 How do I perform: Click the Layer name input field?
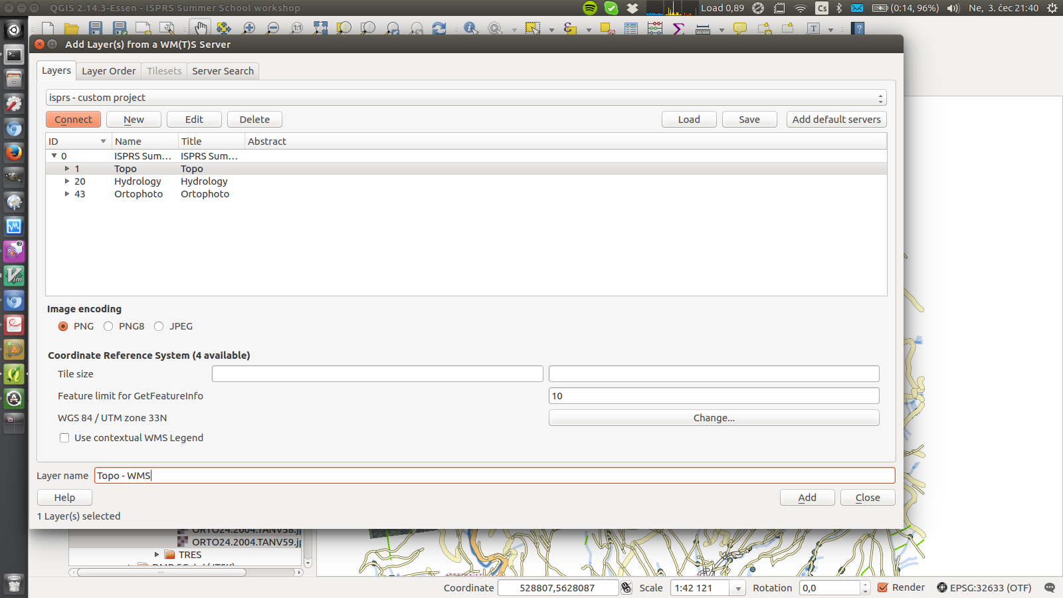pos(494,476)
